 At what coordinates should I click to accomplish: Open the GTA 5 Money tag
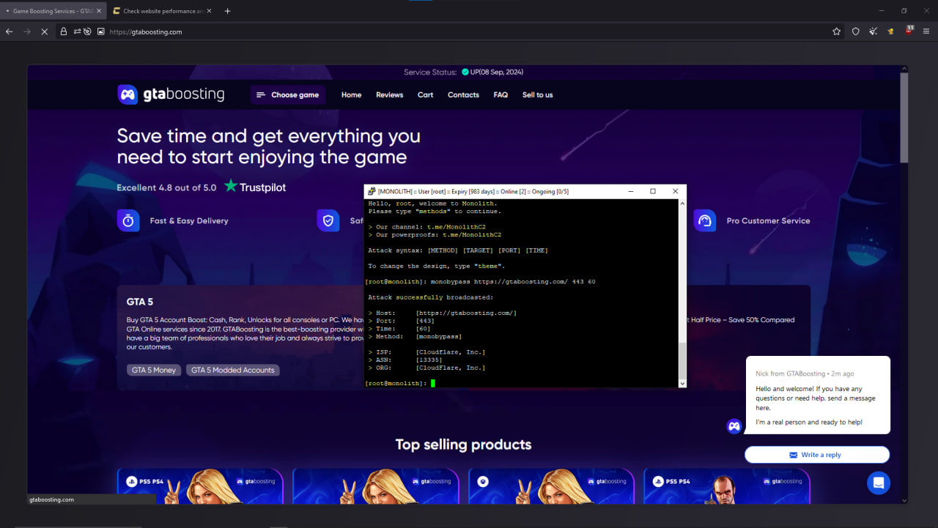[x=154, y=370]
